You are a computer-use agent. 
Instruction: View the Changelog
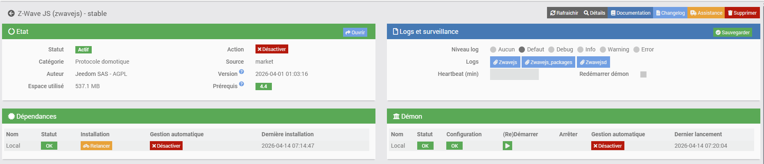pyautogui.click(x=670, y=13)
